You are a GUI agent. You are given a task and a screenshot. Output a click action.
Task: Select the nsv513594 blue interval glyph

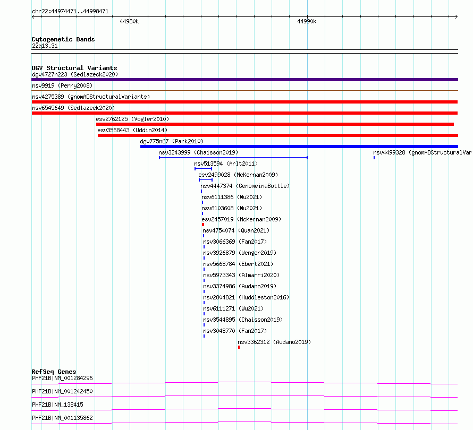coord(203,169)
